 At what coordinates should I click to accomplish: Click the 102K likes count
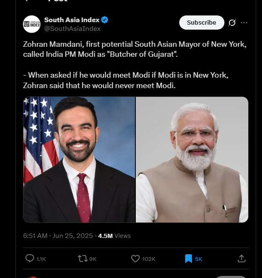click(149, 259)
